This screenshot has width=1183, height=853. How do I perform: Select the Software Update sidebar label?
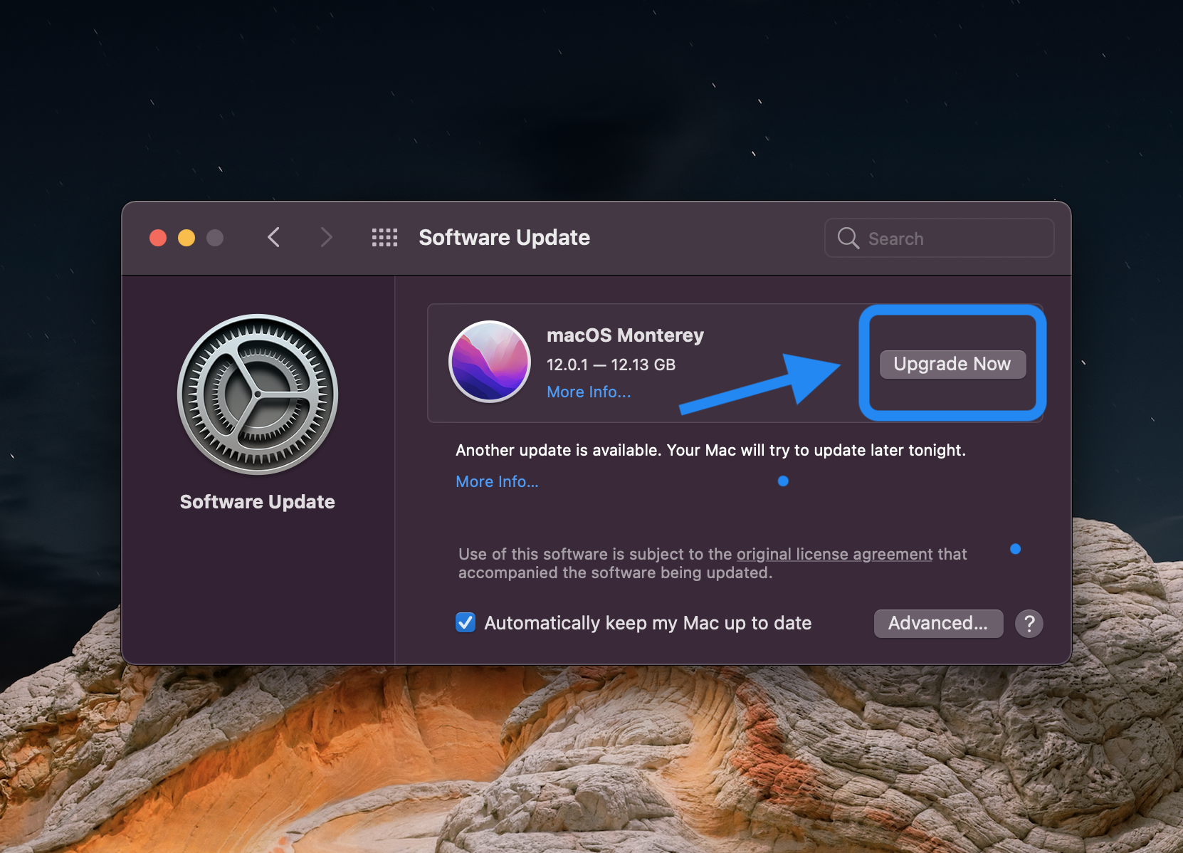click(x=258, y=501)
